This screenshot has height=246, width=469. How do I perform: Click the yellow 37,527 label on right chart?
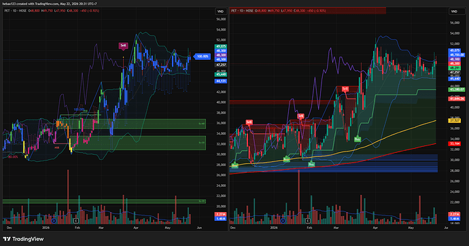(x=455, y=120)
